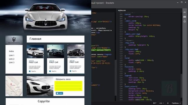Click the Maserati trident logo on webpage
Image resolution: width=188 pixels, height=105 pixels.
[x=14, y=40]
